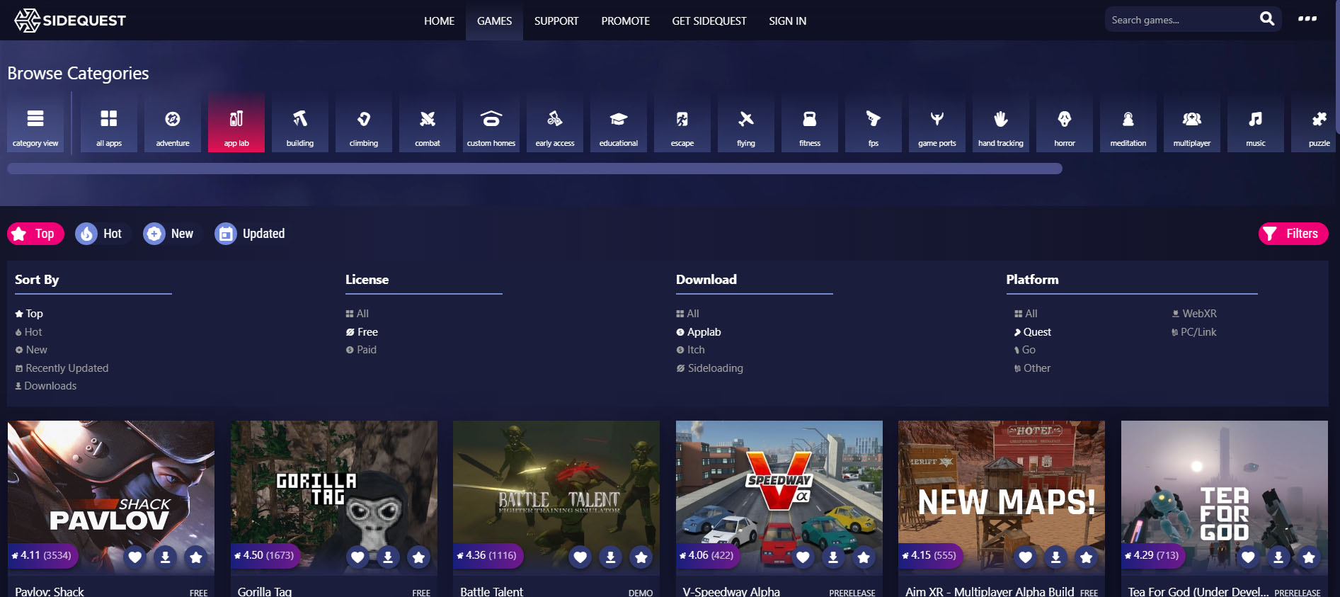Choose Itch download filter
Image resolution: width=1340 pixels, height=597 pixels.
(x=691, y=350)
